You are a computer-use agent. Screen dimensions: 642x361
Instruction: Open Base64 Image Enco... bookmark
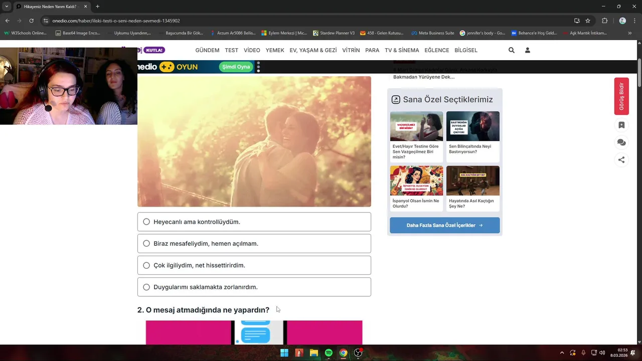(x=78, y=33)
